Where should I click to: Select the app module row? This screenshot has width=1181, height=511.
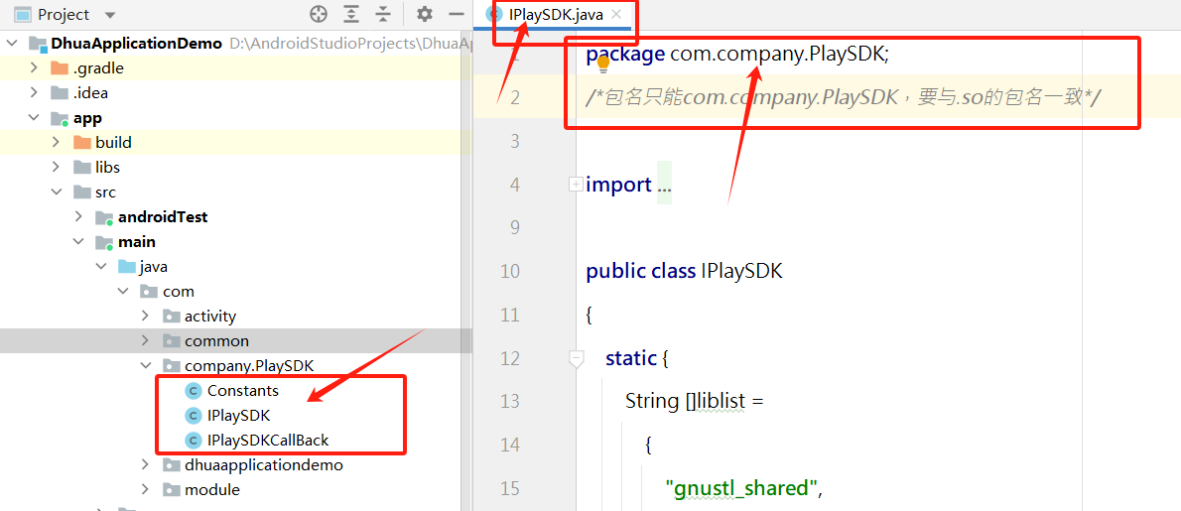[236, 117]
